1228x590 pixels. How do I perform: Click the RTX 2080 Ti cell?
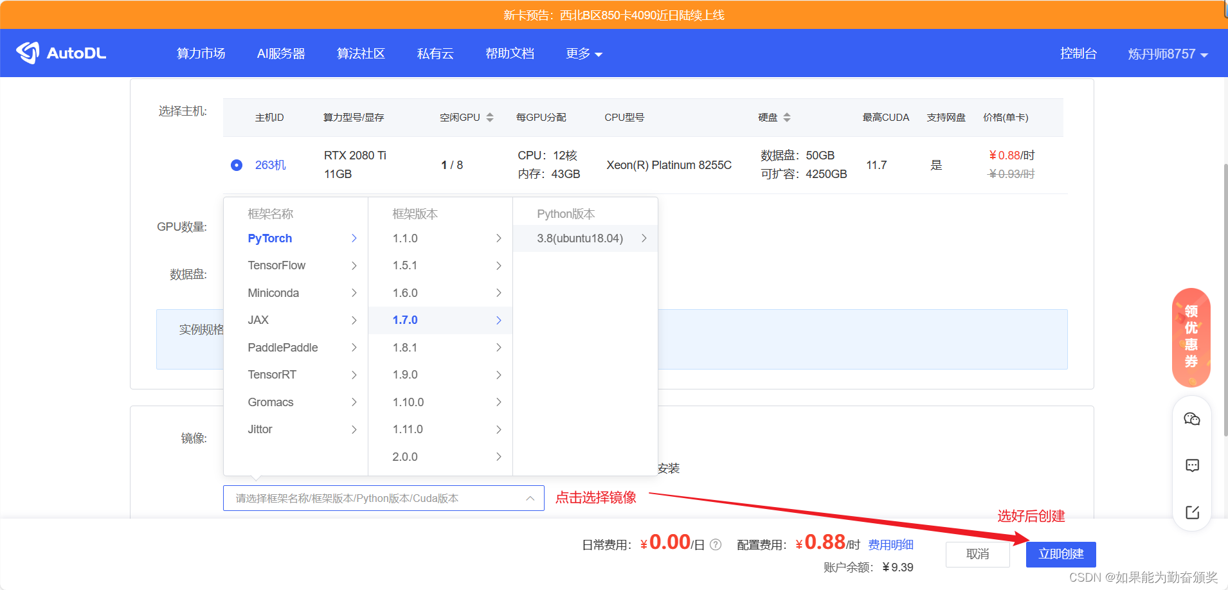[x=355, y=156]
